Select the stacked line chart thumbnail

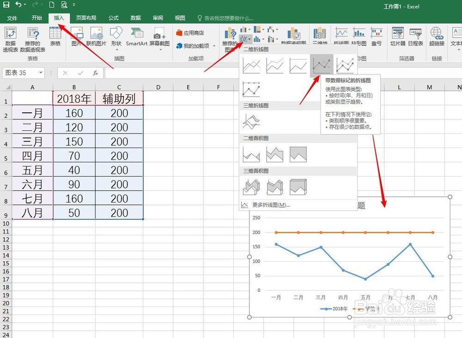(x=274, y=66)
